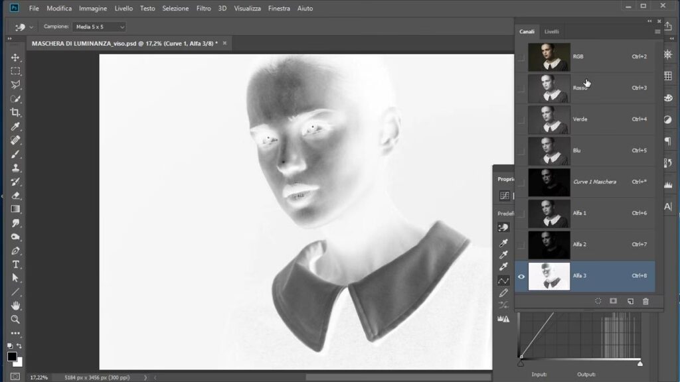Expand the tool preset picker arrow
Viewport: 680px width, 382px height.
tap(31, 27)
